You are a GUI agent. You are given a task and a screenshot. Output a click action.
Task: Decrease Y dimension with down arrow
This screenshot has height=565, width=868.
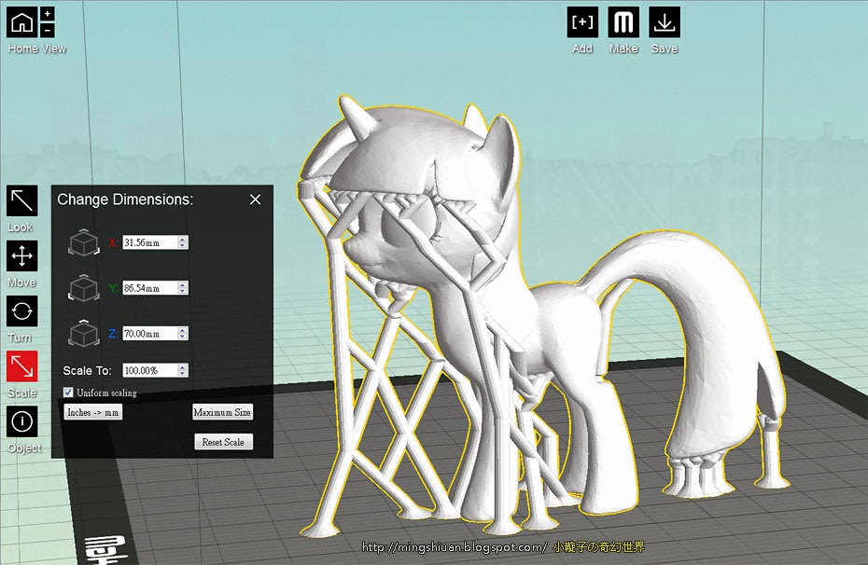[x=183, y=291]
